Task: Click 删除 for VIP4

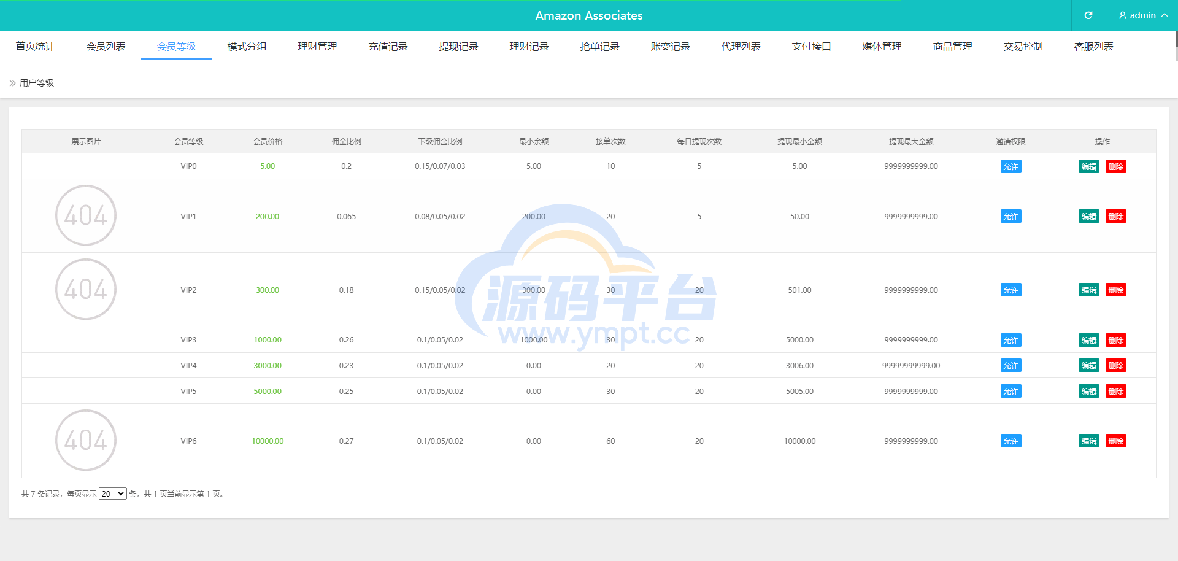Action: point(1116,365)
